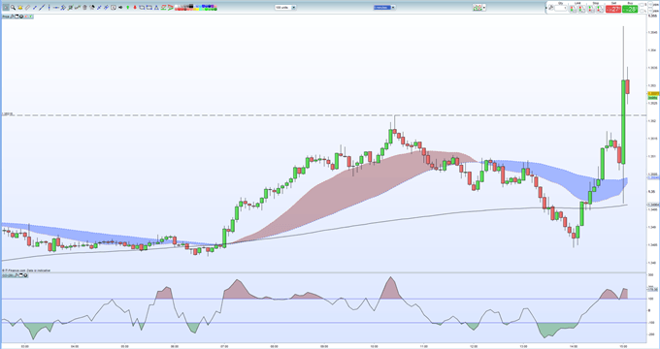The height and width of the screenshot is (349, 660).
Task: Select the cursor pointer tool
Action: coord(6,7)
